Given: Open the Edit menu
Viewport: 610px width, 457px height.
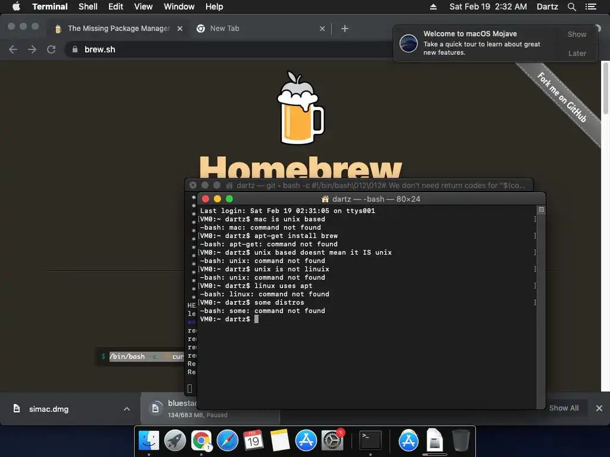Looking at the screenshot, I should pyautogui.click(x=116, y=7).
